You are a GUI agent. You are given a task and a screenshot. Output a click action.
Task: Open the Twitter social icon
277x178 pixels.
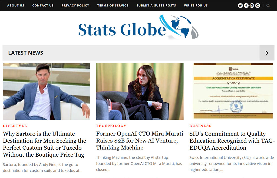coord(240,6)
